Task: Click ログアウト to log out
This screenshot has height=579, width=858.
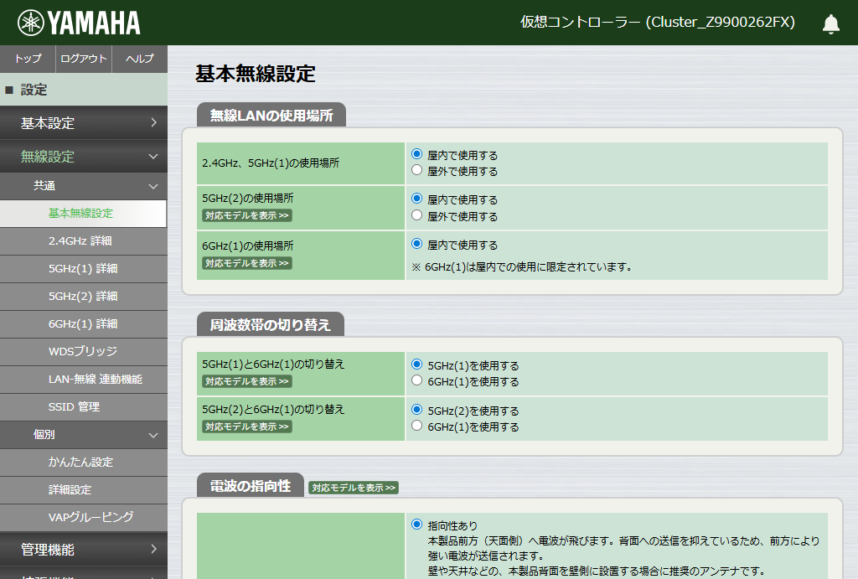Action: [x=84, y=59]
